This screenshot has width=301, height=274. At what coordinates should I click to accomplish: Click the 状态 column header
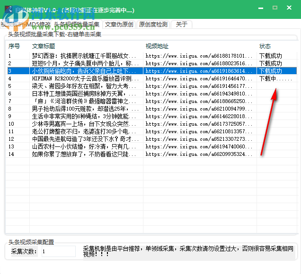coord(265,46)
